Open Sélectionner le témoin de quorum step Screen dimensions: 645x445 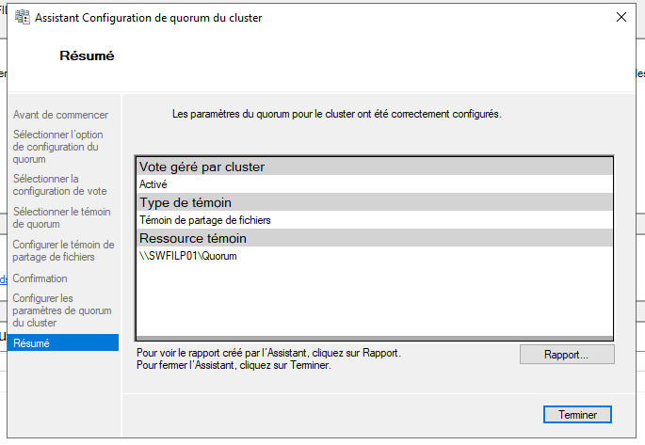[x=62, y=217]
